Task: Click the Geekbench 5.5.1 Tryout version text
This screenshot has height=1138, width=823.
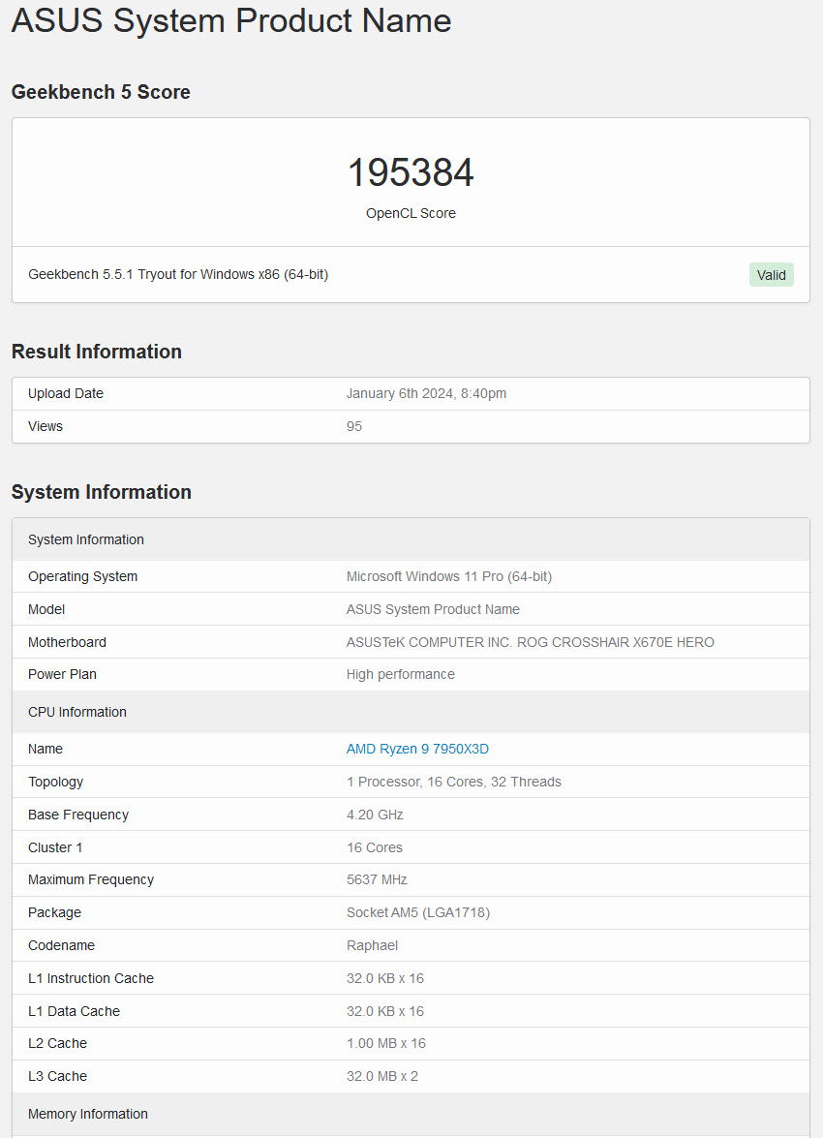Action: pyautogui.click(x=178, y=274)
